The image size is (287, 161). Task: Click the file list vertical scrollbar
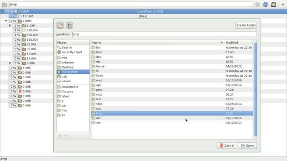click(256, 89)
